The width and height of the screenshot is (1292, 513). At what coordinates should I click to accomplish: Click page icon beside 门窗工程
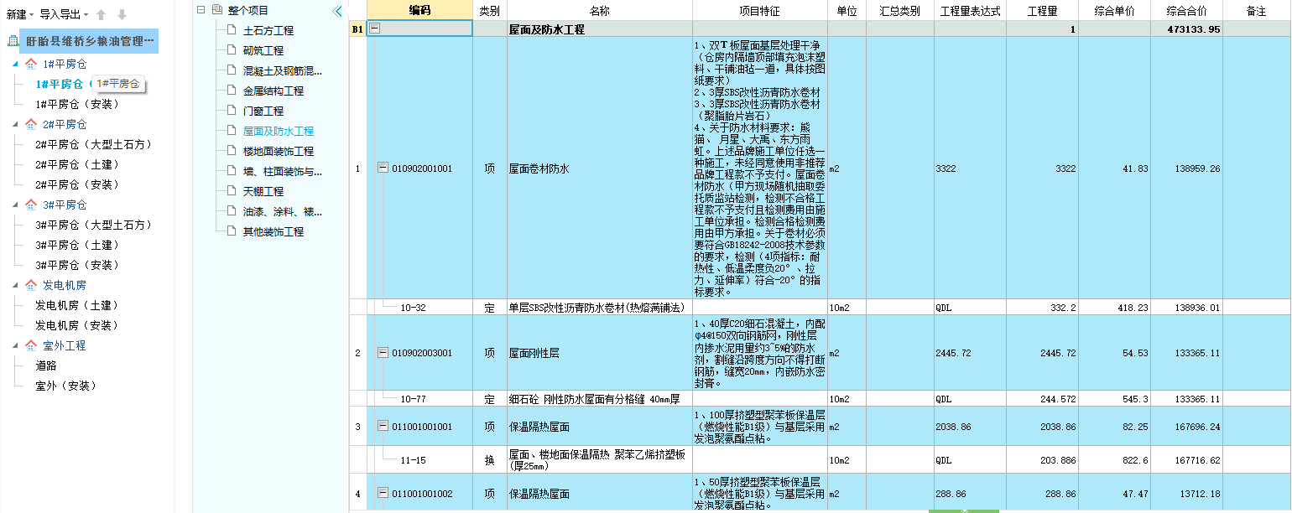232,111
